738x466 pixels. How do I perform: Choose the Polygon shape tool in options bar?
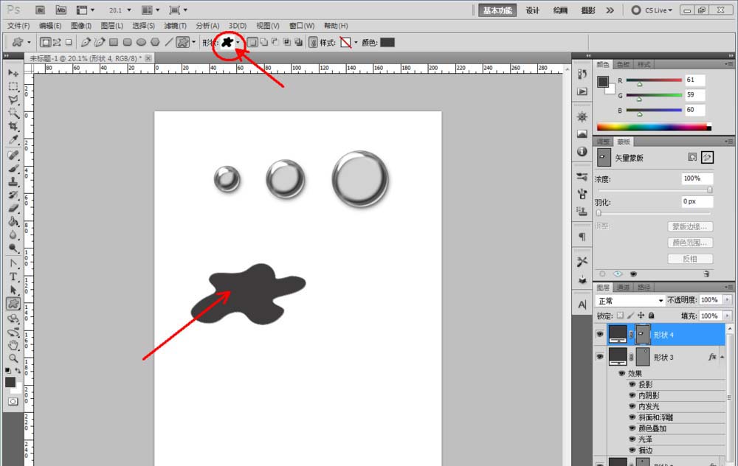(x=155, y=42)
